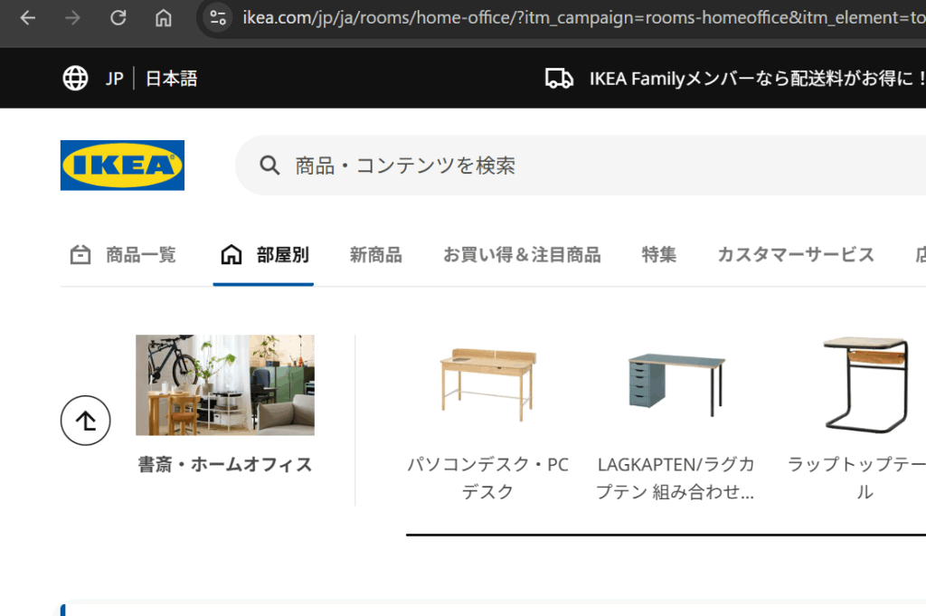
Task: Go to the browser home icon
Action: (x=163, y=18)
